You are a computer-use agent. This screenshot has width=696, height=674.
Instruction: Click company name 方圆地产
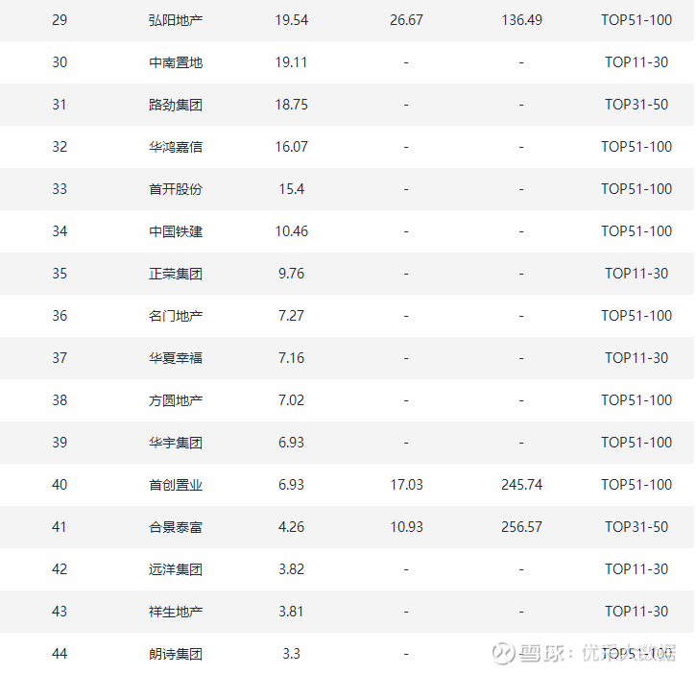tap(176, 400)
